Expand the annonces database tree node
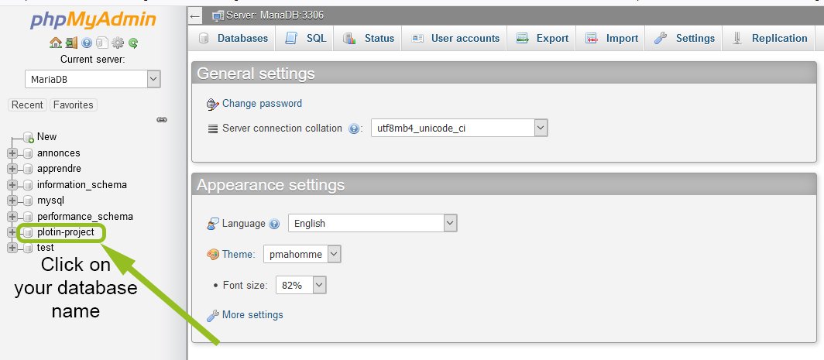The width and height of the screenshot is (824, 360). click(12, 153)
